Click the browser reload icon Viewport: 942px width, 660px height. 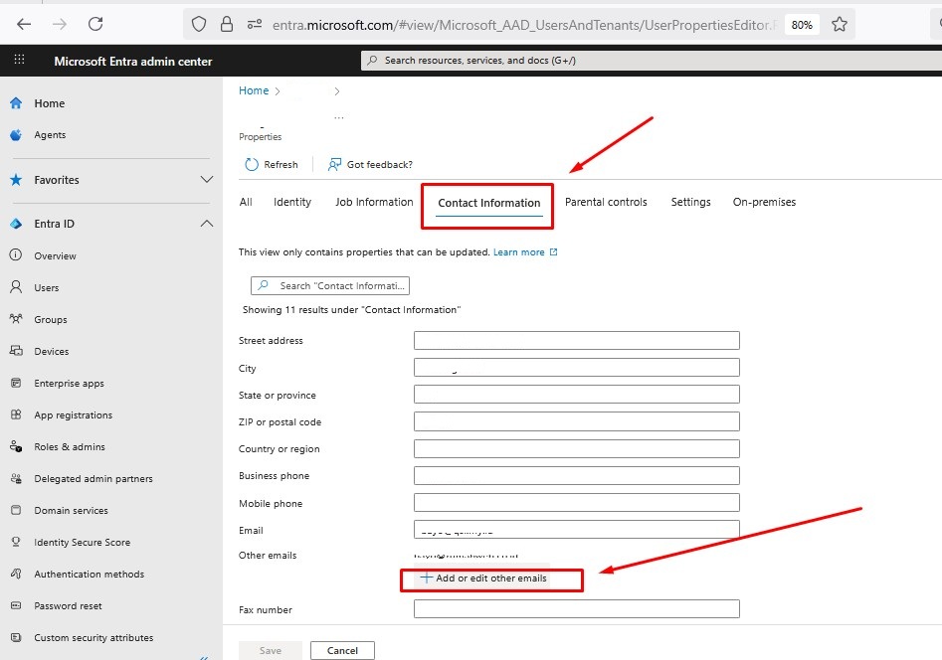pyautogui.click(x=95, y=24)
